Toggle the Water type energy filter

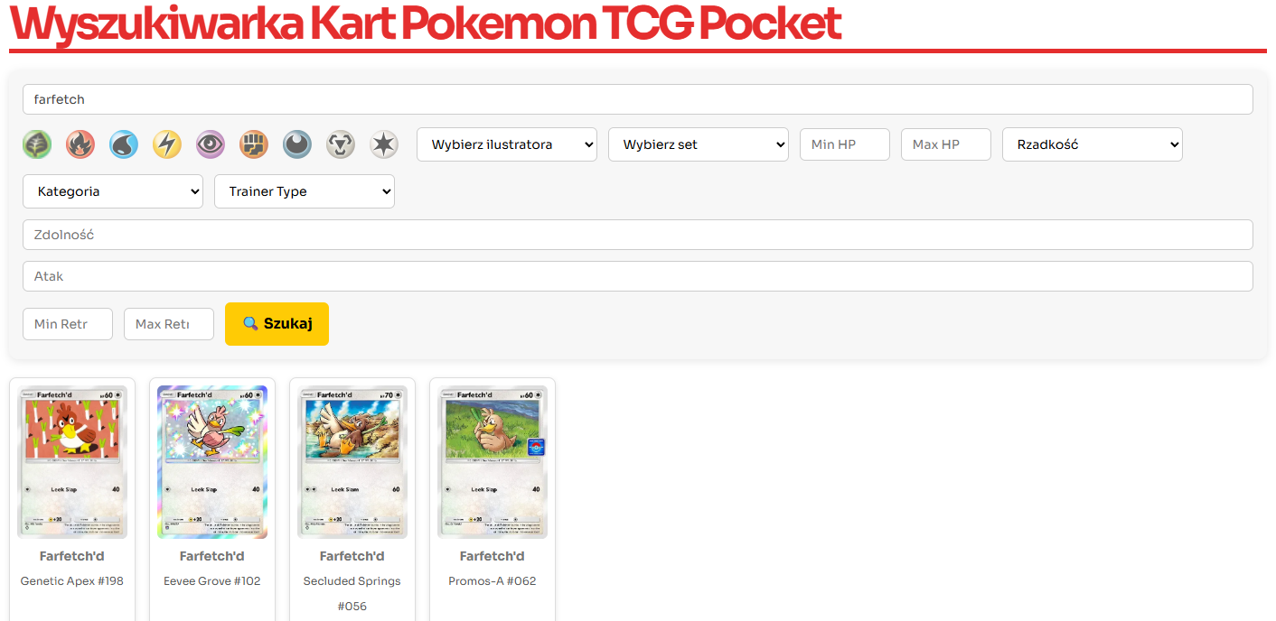(124, 144)
